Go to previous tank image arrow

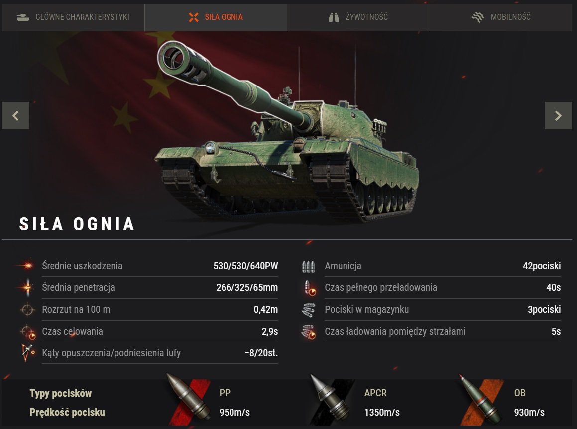(15, 116)
